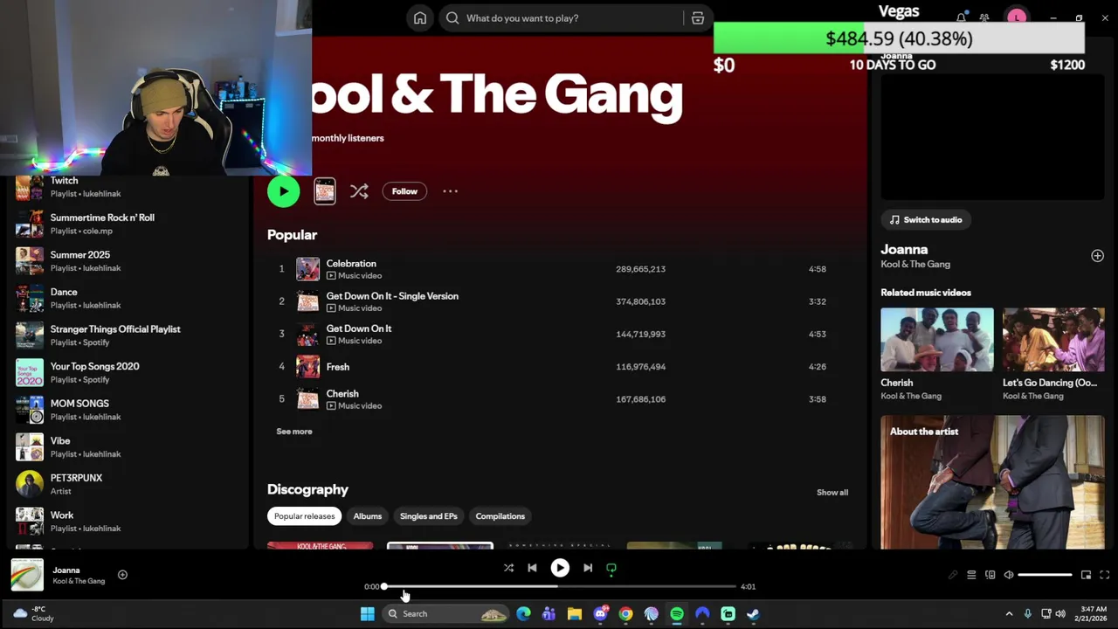Image resolution: width=1118 pixels, height=629 pixels.
Task: Select Popular releases filter
Action: 304,516
